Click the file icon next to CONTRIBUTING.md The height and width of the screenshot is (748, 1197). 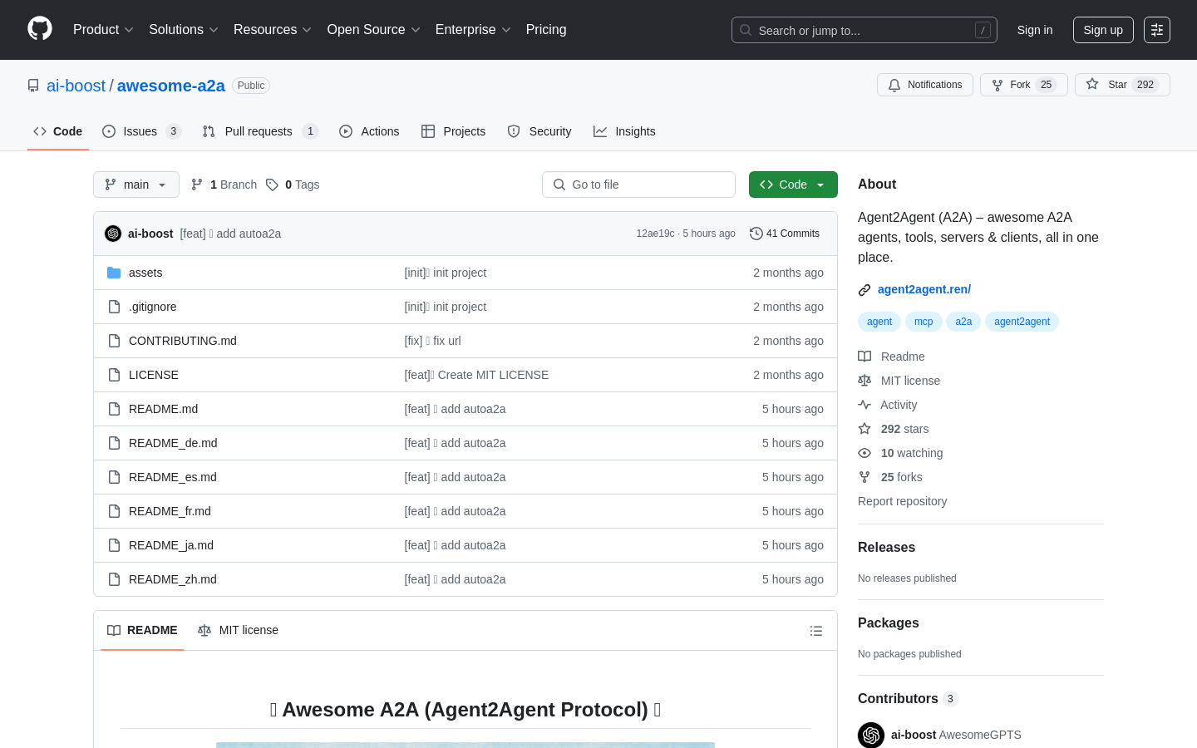point(114,341)
